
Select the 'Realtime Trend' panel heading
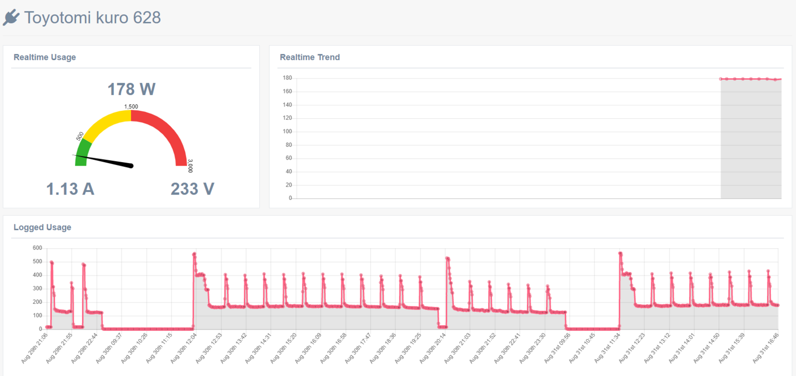tap(310, 57)
